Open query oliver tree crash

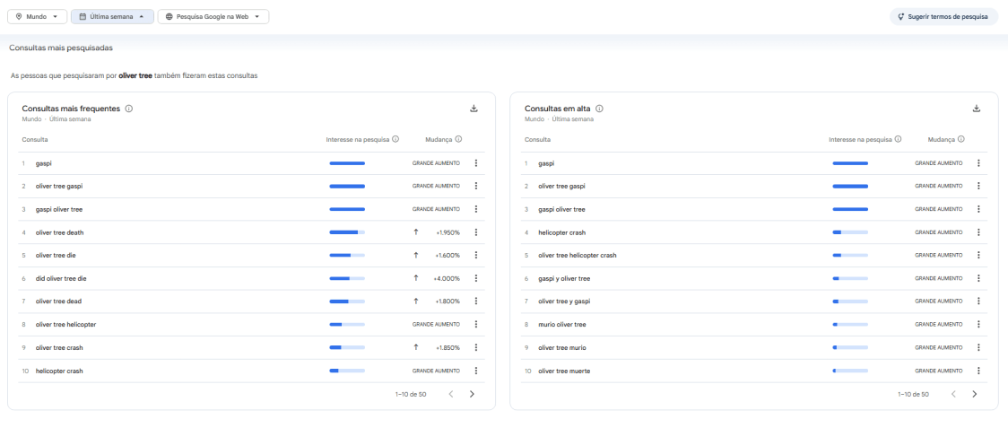coord(59,347)
